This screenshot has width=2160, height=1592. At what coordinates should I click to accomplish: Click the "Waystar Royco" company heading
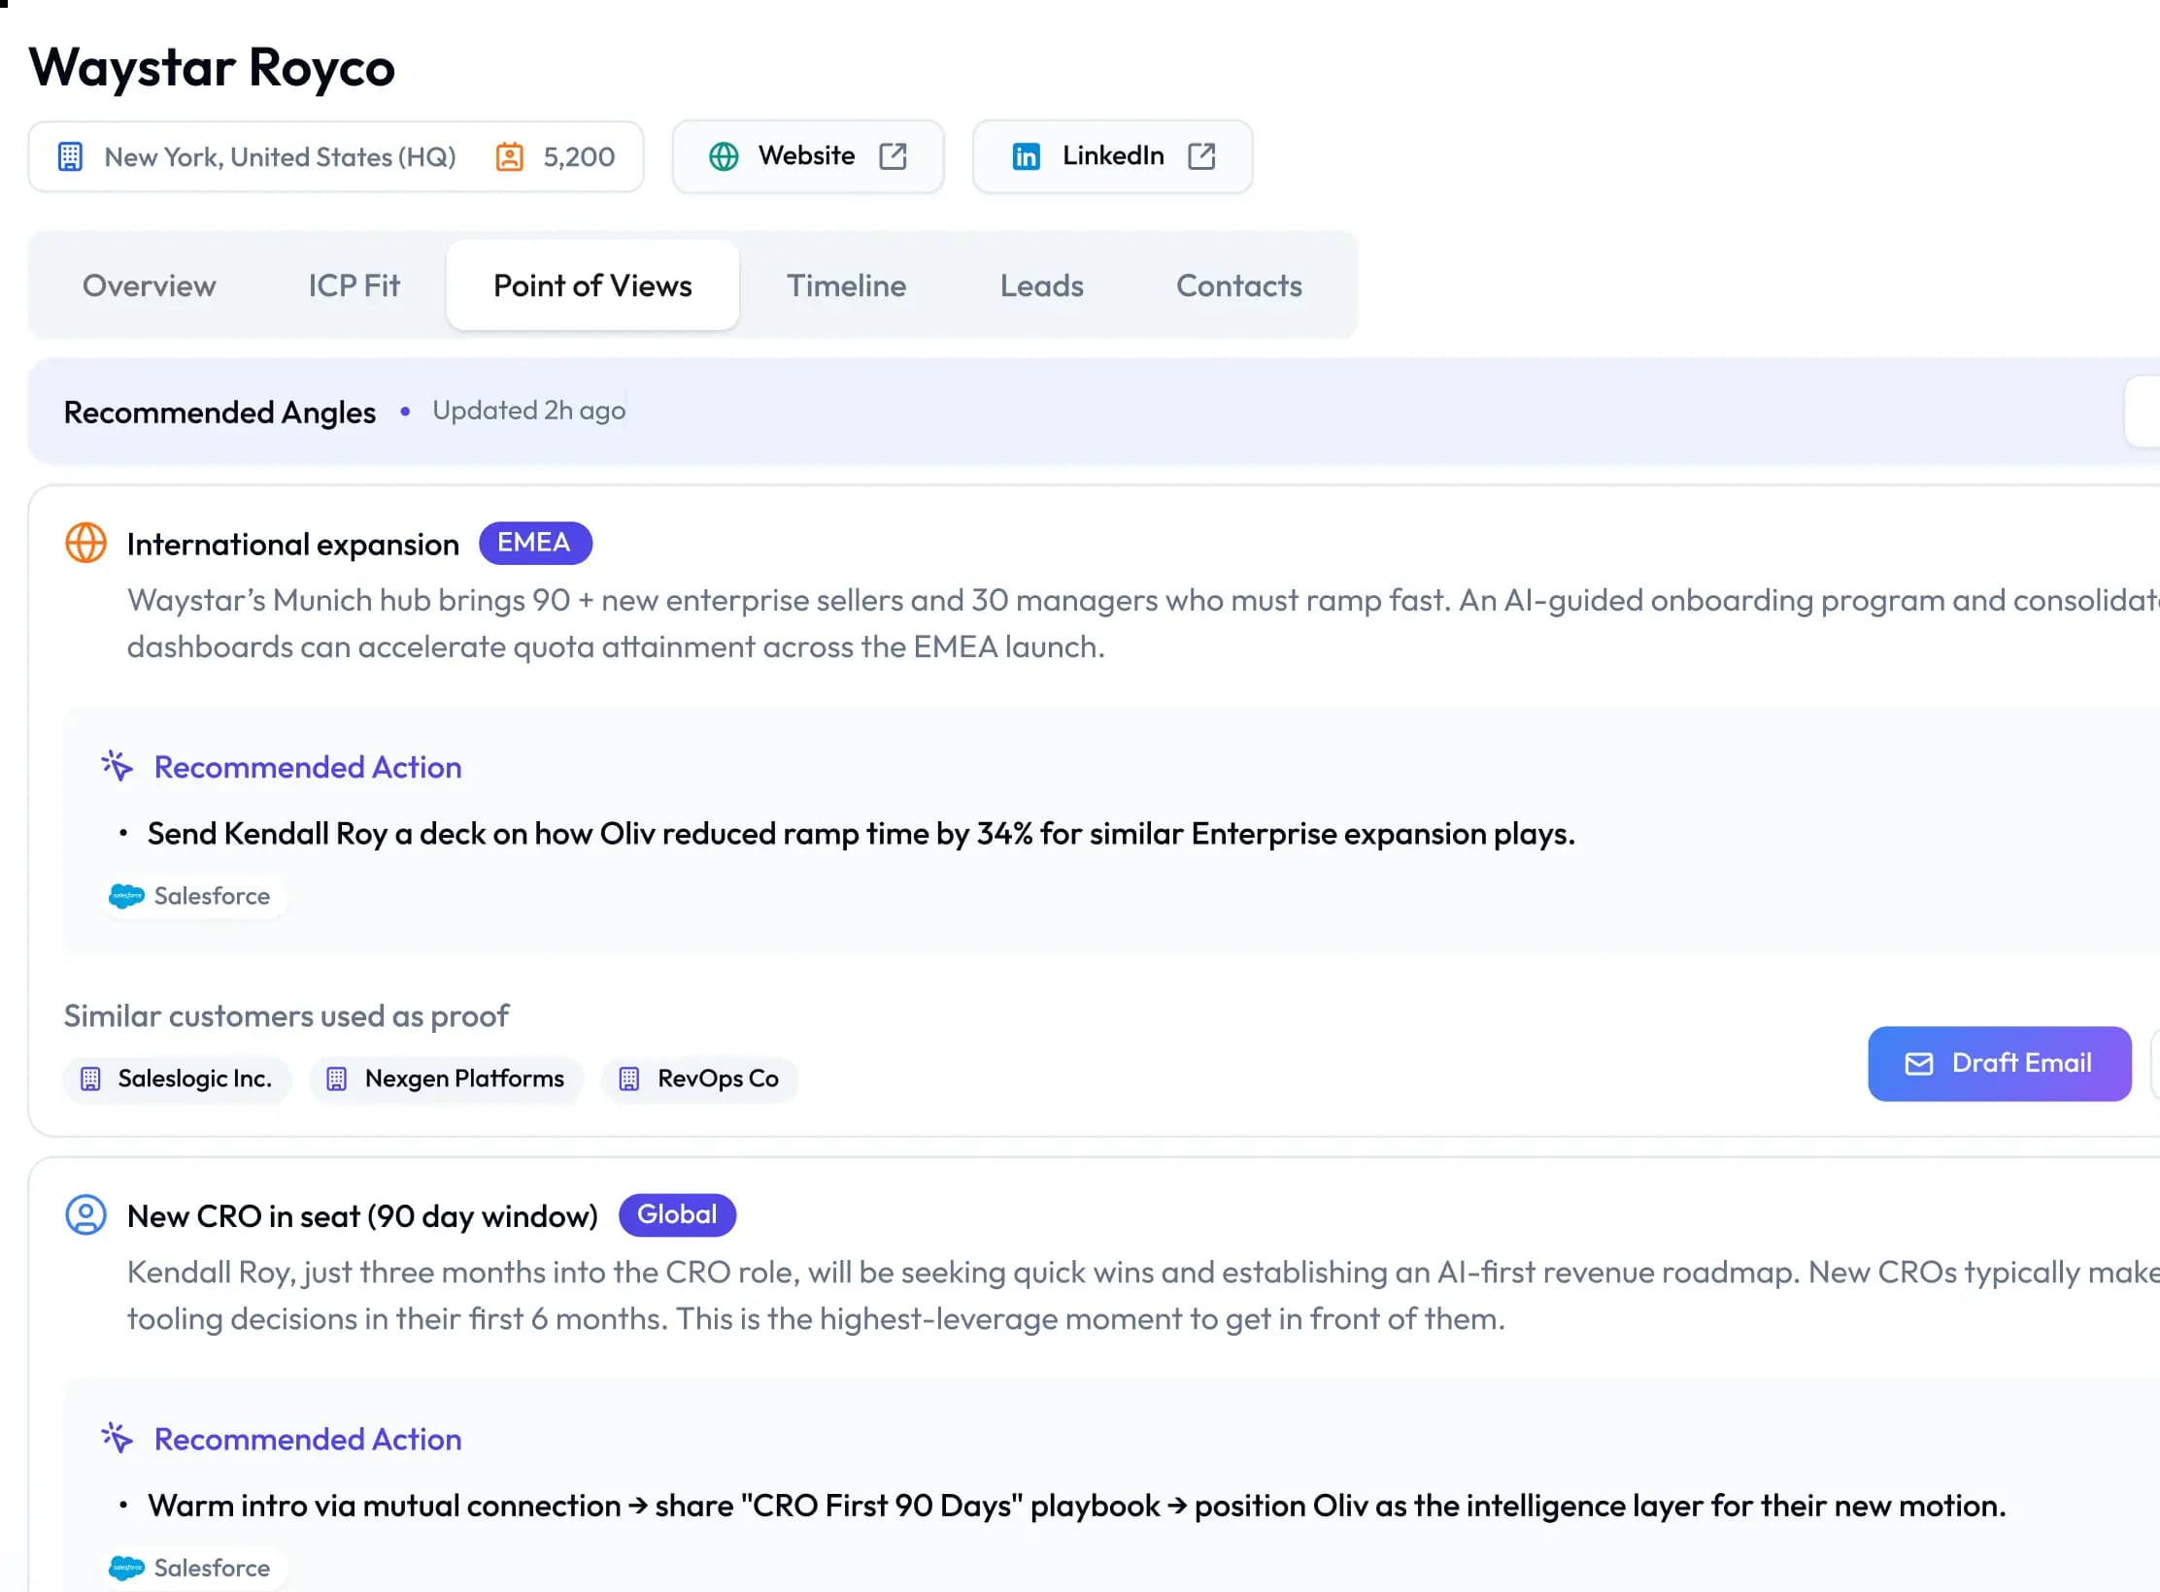(x=212, y=68)
